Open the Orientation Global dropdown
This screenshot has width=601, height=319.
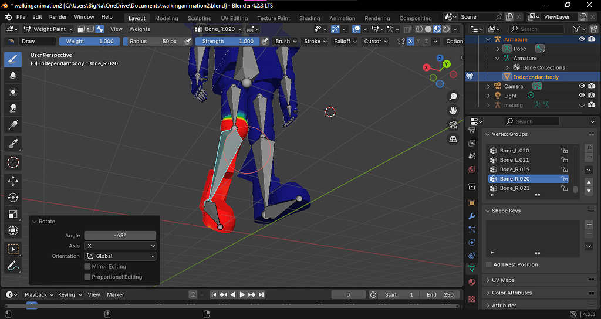coord(120,256)
